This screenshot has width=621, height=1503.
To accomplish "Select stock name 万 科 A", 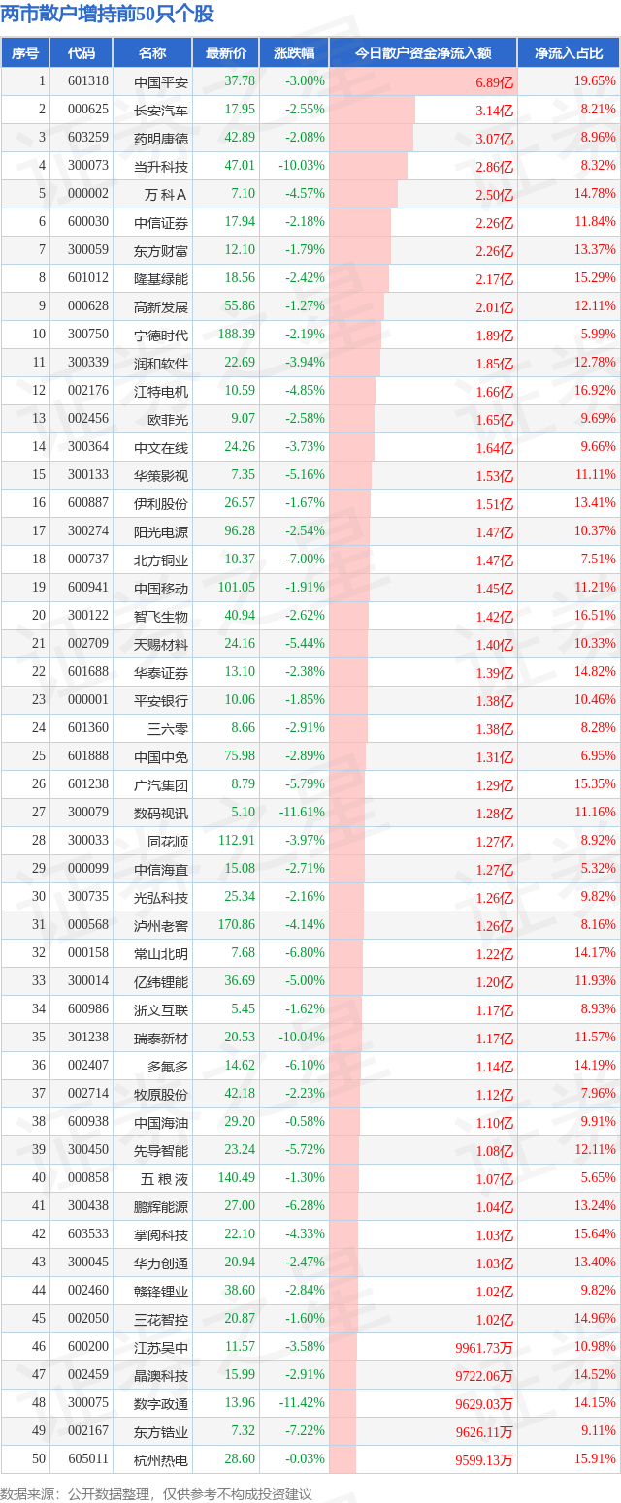I will coord(165,195).
